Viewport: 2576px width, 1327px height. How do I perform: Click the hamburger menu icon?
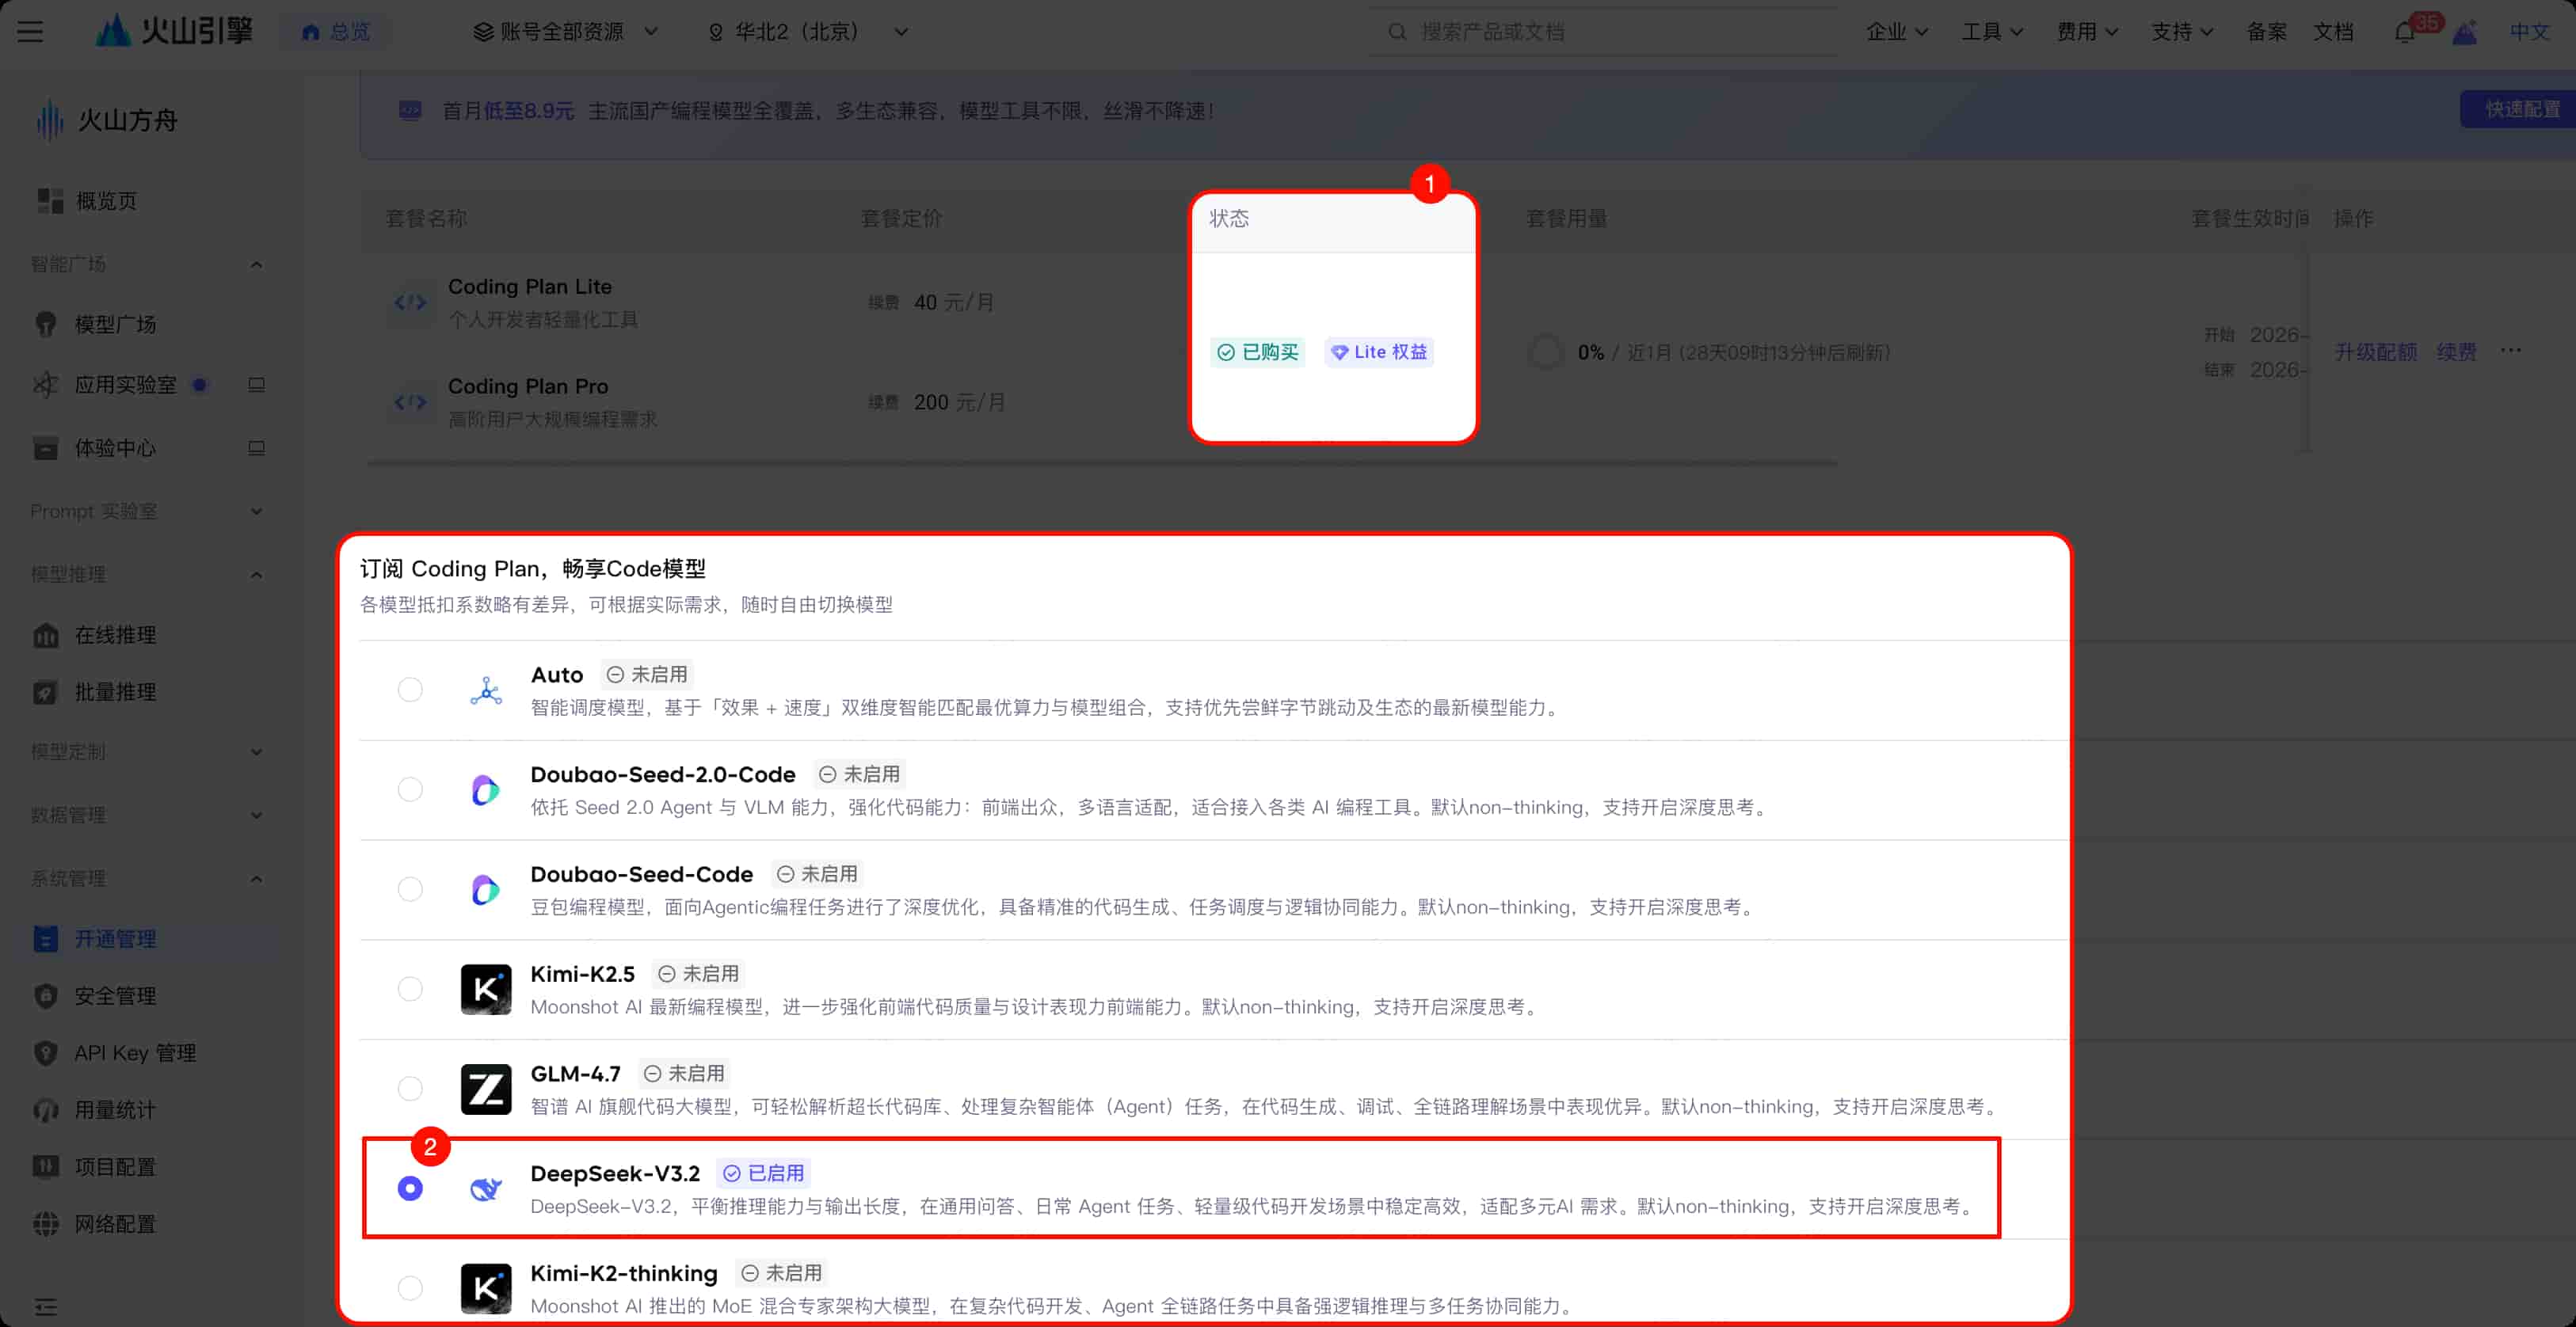pyautogui.click(x=30, y=31)
